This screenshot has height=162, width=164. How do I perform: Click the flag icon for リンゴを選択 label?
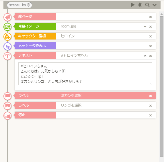(x=7, y=106)
